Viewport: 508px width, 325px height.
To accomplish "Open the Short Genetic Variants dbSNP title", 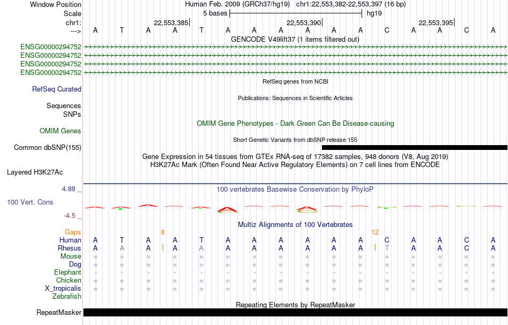I will (x=295, y=140).
